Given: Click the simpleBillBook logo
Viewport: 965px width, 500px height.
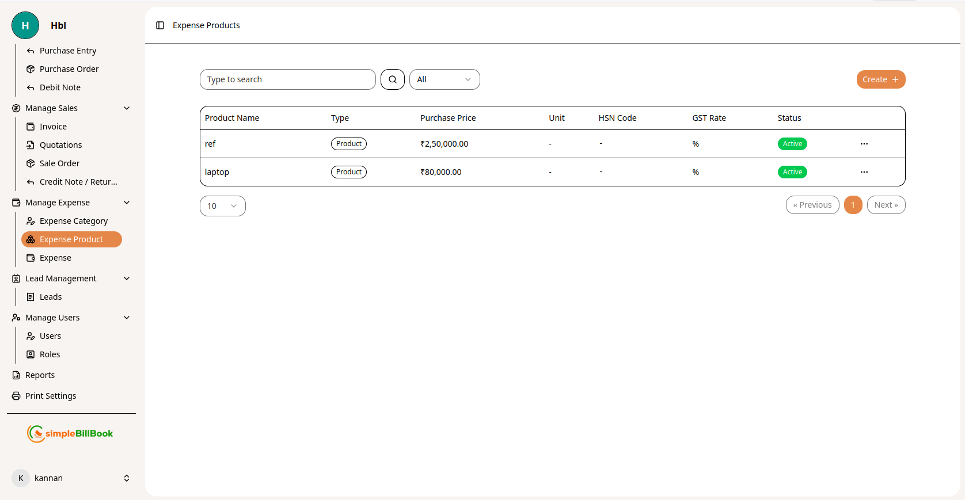Looking at the screenshot, I should point(70,433).
